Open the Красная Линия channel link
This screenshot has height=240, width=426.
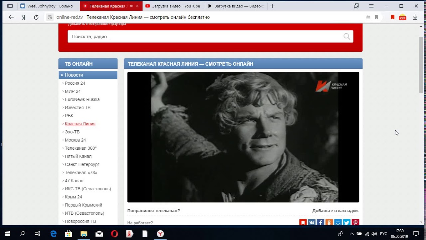[80, 124]
